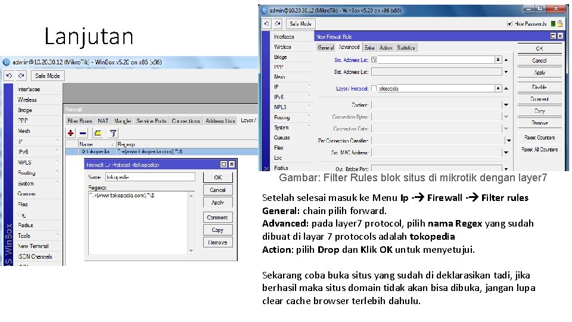Switch to General tab in New Firewall Rule
This screenshot has width=572, height=322.
(x=326, y=48)
